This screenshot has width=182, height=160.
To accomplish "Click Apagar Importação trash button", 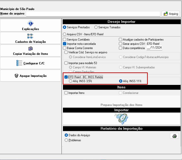I will click(x=30, y=76).
